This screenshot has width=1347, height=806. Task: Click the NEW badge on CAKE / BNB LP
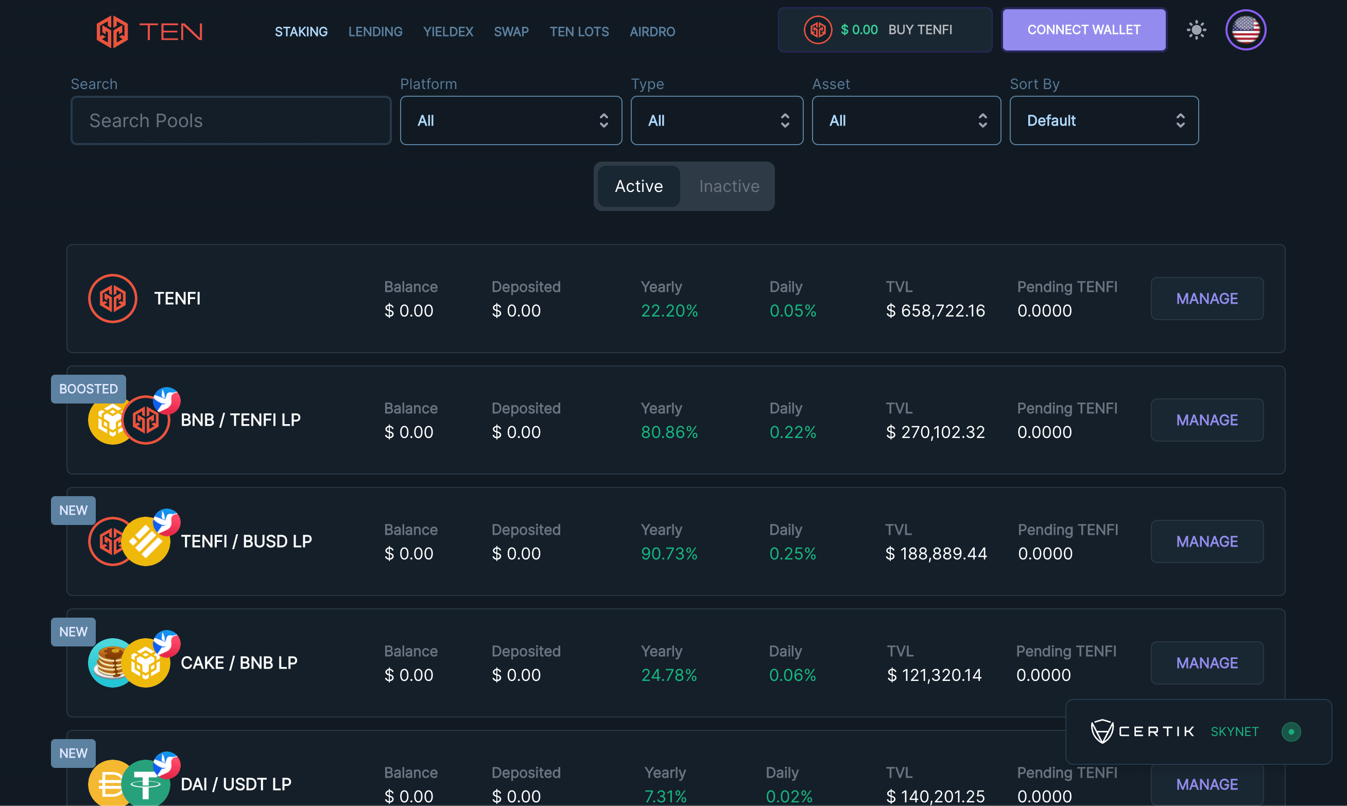tap(73, 632)
